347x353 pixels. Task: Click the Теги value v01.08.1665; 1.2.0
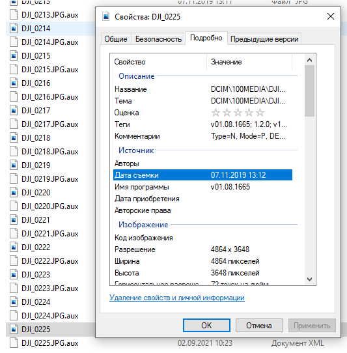pos(249,124)
